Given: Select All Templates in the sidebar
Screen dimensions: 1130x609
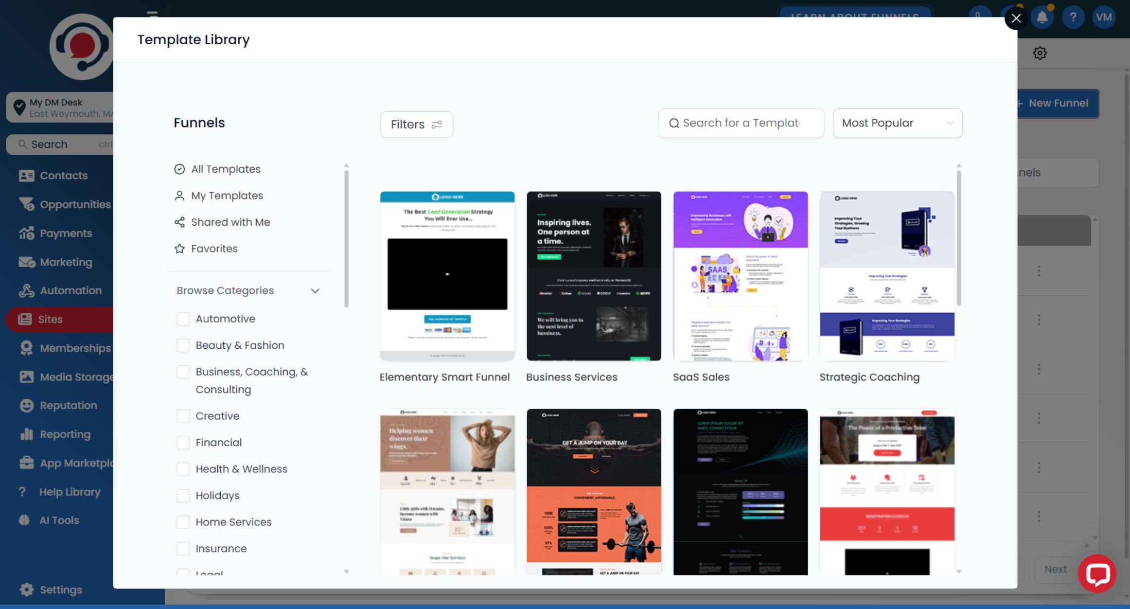Looking at the screenshot, I should [226, 169].
